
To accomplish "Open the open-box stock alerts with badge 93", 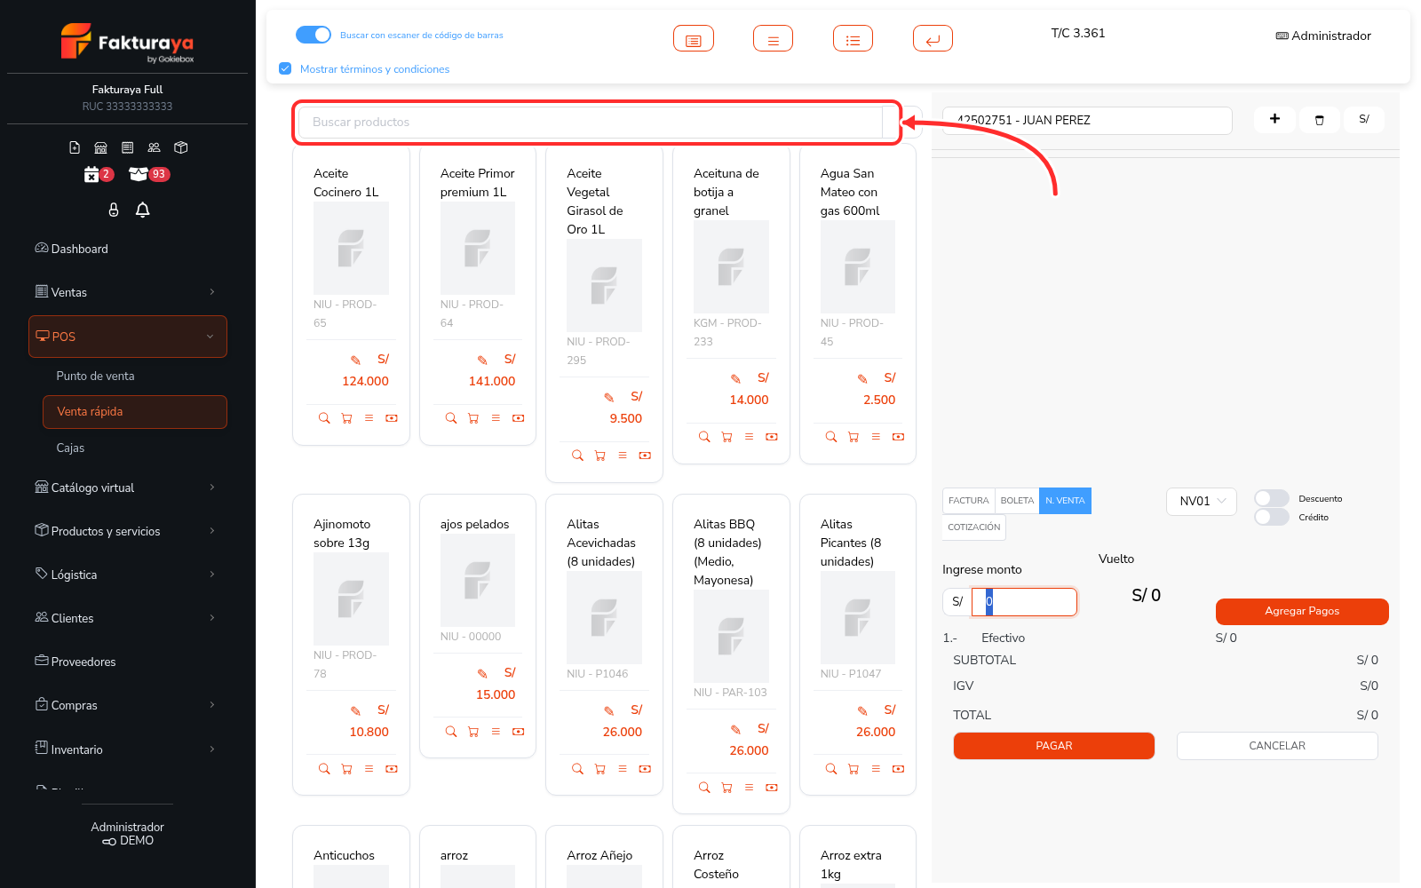I will pyautogui.click(x=148, y=174).
